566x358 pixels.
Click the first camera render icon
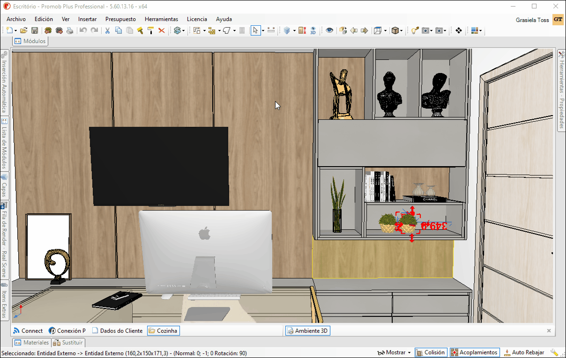(x=425, y=30)
